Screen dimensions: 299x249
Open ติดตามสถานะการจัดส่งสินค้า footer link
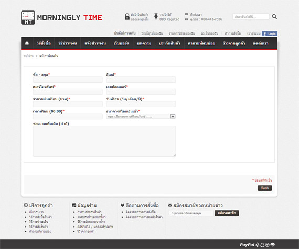click(144, 217)
